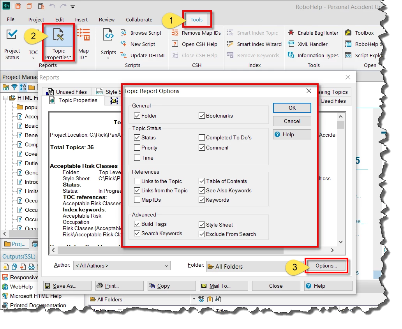Click New Script in ribbon
402x329 pixels.
[x=138, y=44]
